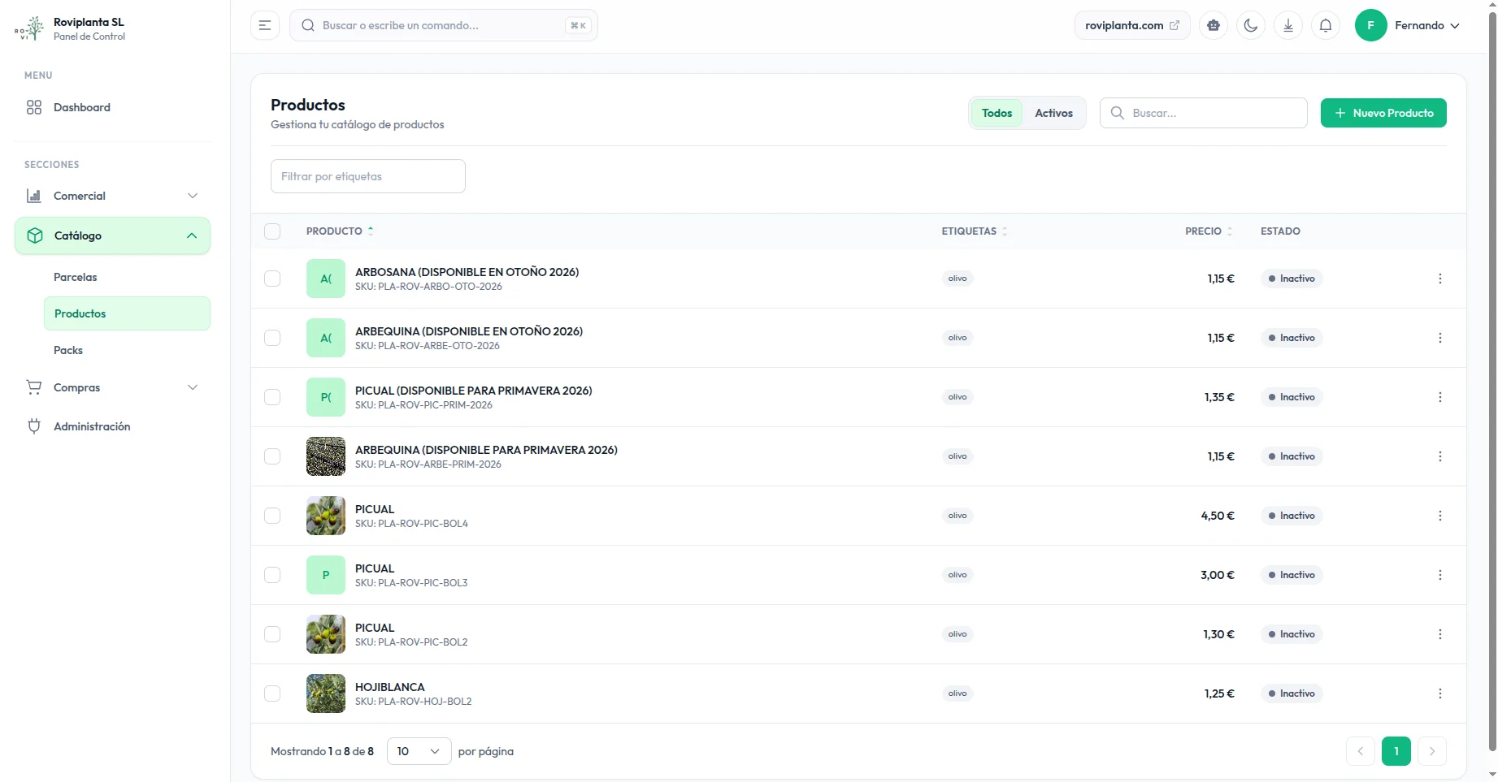Open the roviplanta.com external link
The width and height of the screenshot is (1498, 782).
pos(1131,25)
